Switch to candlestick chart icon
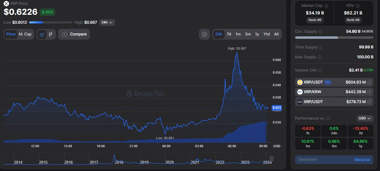Image resolution: width=380 pixels, height=171 pixels. coord(51,34)
